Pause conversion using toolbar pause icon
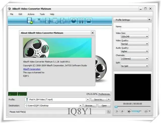The width and height of the screenshot is (161, 123). (x=81, y=21)
